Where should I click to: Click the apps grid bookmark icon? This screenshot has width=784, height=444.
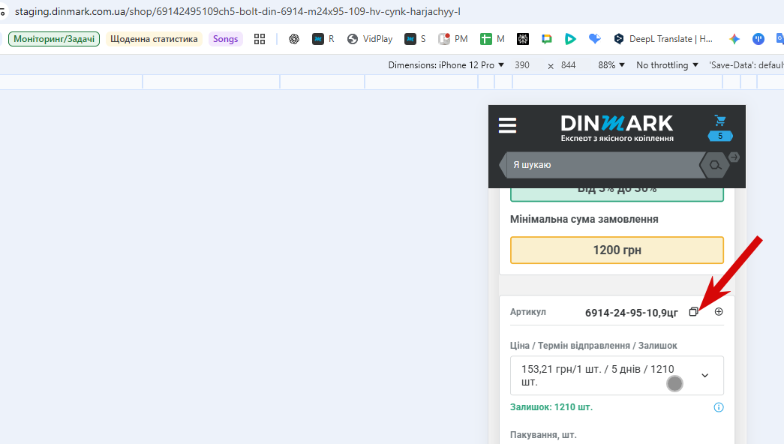pyautogui.click(x=260, y=39)
